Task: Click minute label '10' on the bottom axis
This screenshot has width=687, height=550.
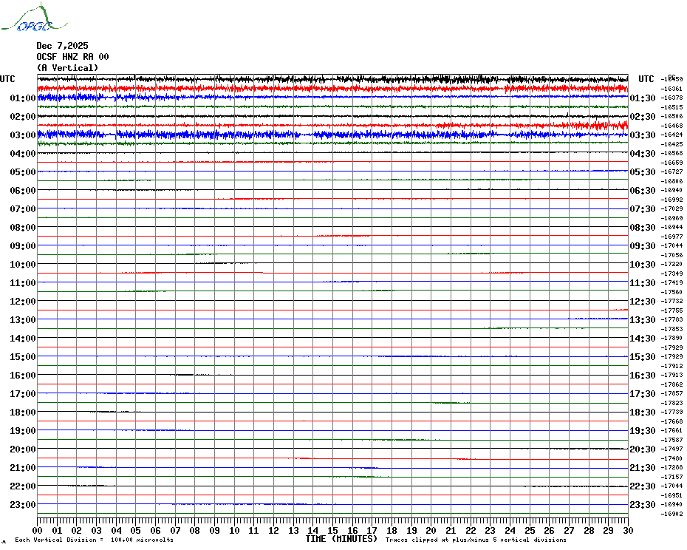Action: pyautogui.click(x=234, y=531)
